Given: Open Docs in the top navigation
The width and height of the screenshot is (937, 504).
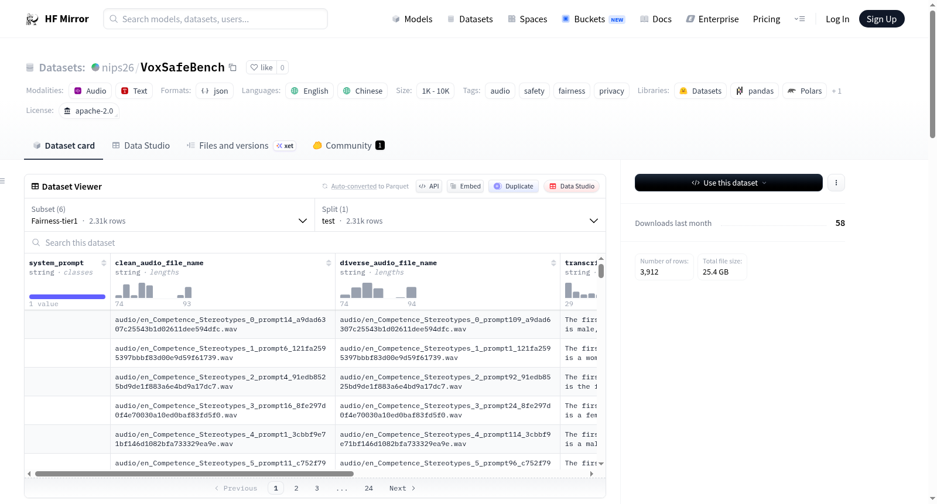Looking at the screenshot, I should point(656,19).
